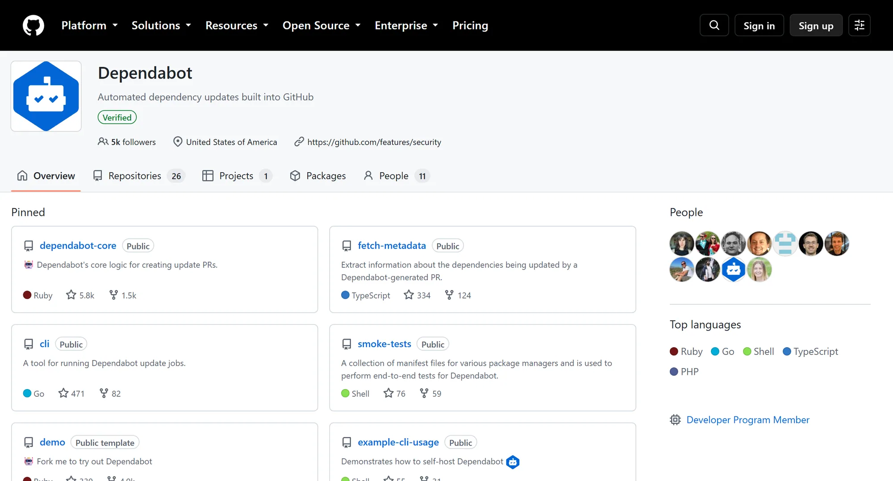Viewport: 893px width, 481px height.
Task: Open the smoke-tests repository link
Action: (384, 344)
